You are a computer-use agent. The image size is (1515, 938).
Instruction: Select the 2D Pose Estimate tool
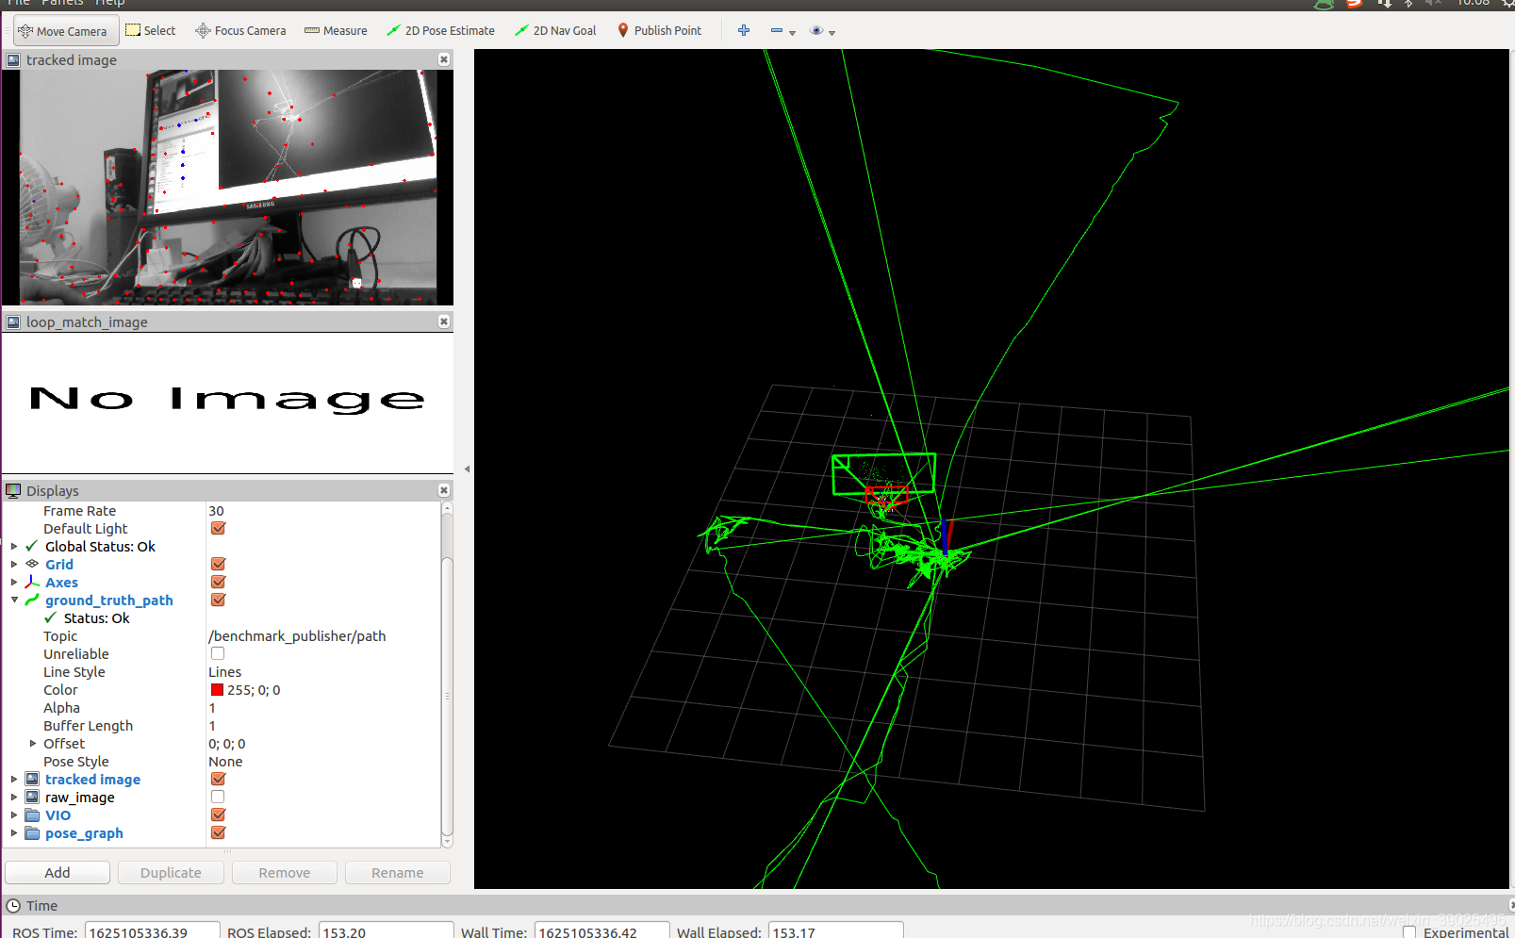pyautogui.click(x=440, y=30)
